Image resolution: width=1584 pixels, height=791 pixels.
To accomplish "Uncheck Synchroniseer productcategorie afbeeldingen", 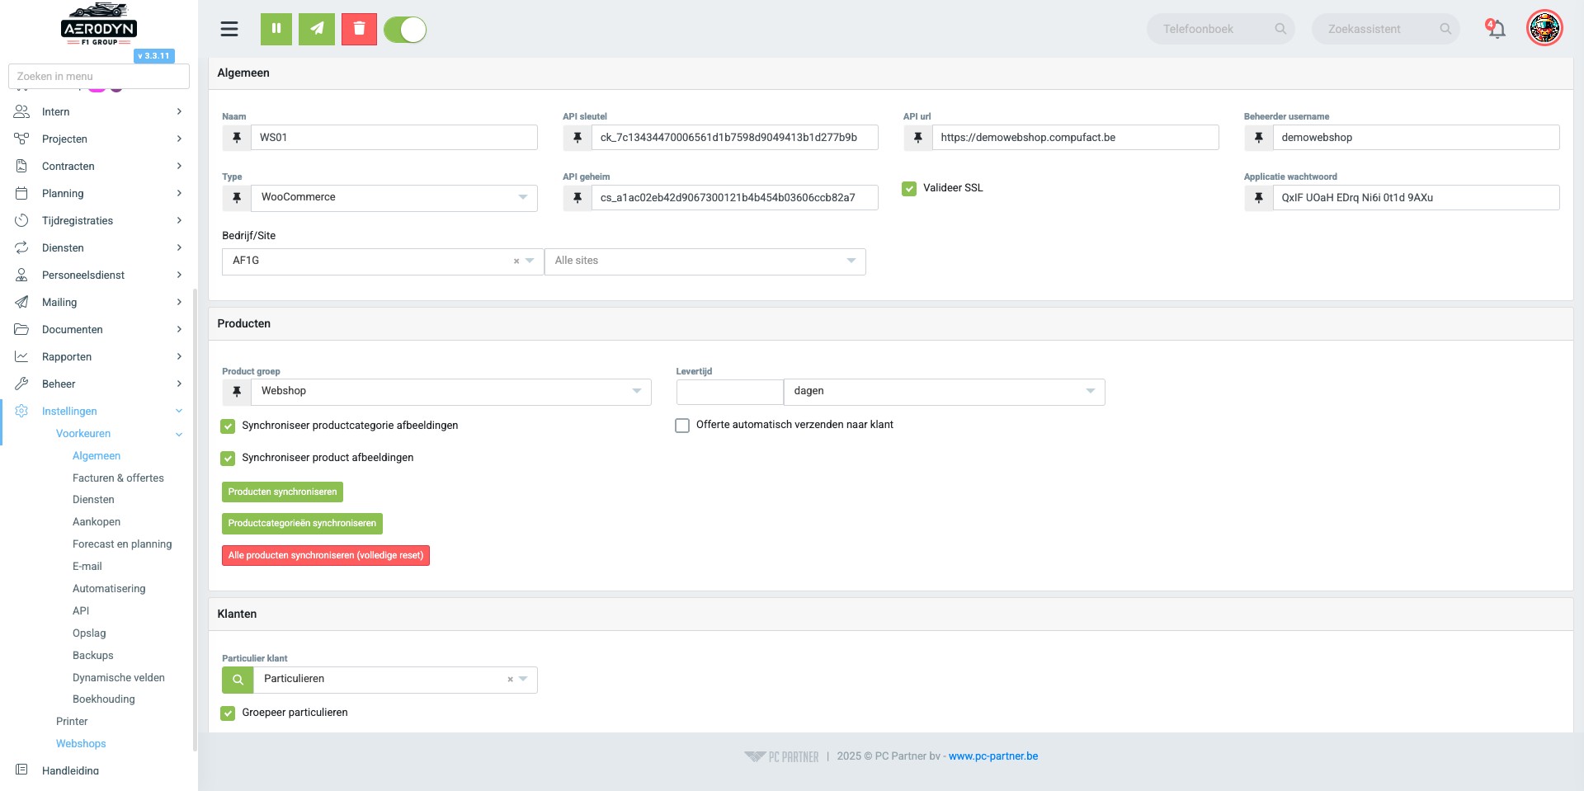I will pos(228,426).
